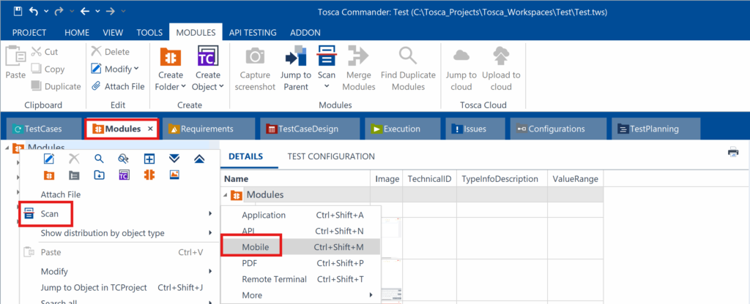
Task: Click the Paste button in the Clipboard group
Action: point(15,63)
